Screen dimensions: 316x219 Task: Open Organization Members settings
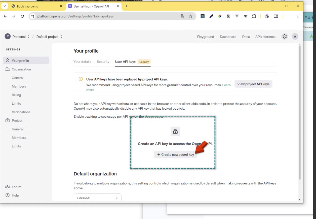click(19, 86)
